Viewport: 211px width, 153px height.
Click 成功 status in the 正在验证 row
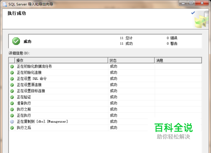click(114, 97)
